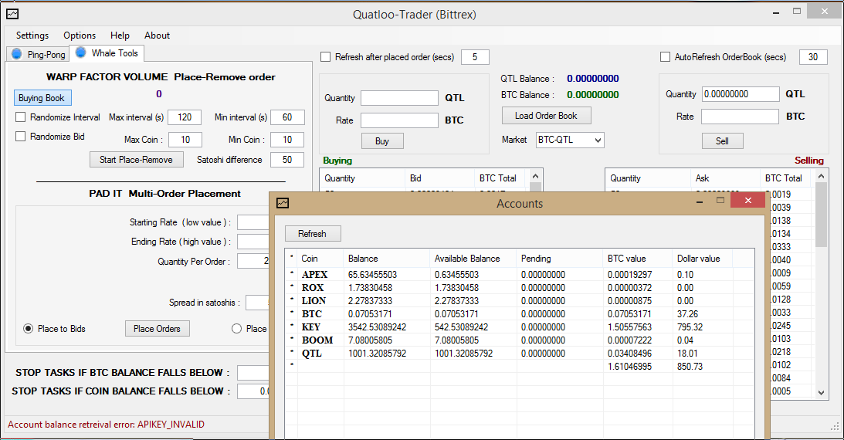Select the APEX coin row
The height and width of the screenshot is (440, 844).
click(x=520, y=274)
